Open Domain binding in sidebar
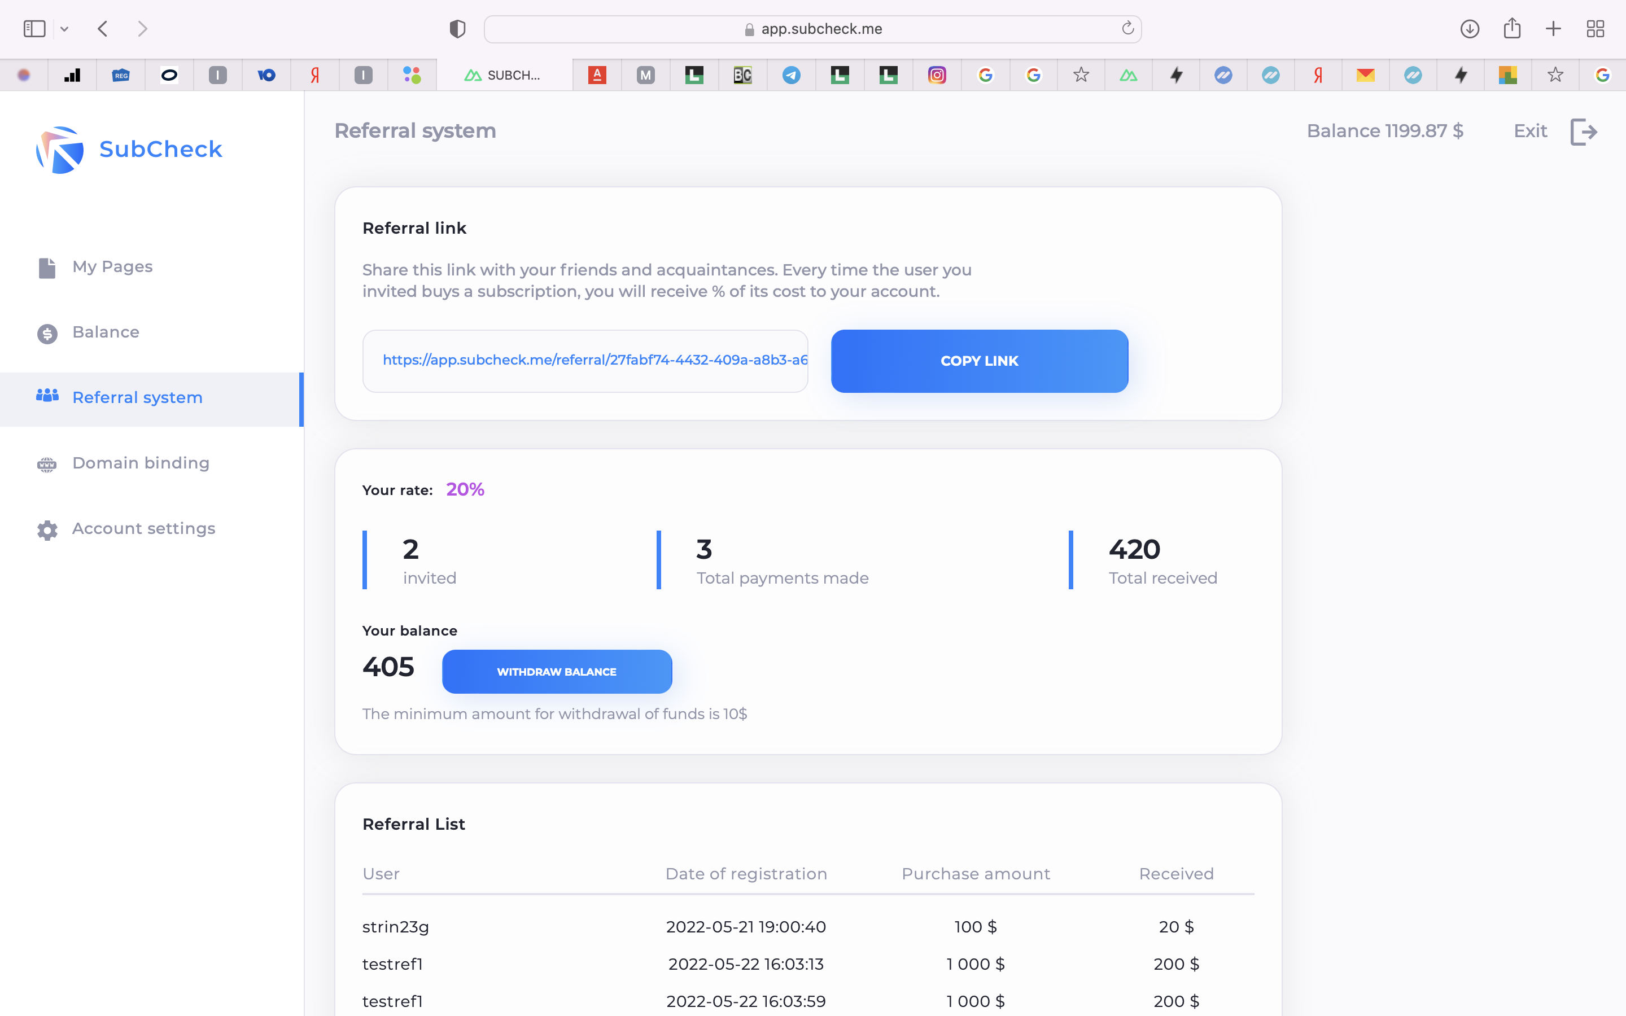The width and height of the screenshot is (1626, 1016). tap(141, 463)
